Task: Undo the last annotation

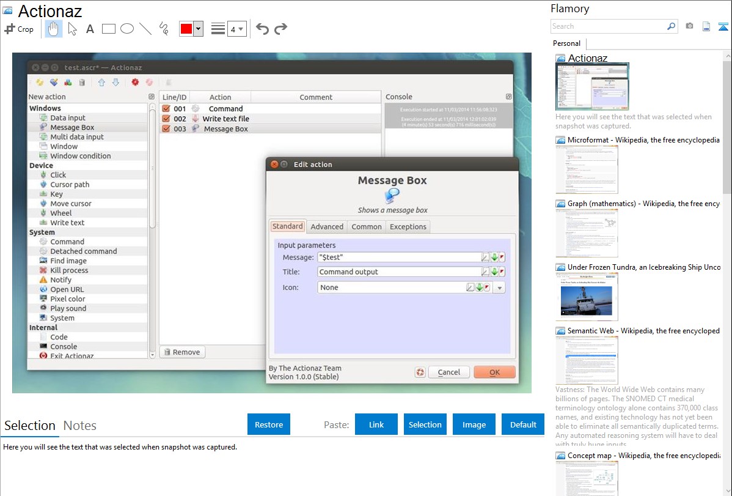Action: 262,29
